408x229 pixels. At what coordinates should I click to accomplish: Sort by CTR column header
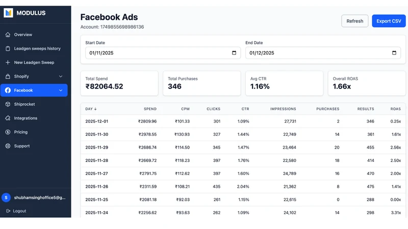click(x=245, y=109)
